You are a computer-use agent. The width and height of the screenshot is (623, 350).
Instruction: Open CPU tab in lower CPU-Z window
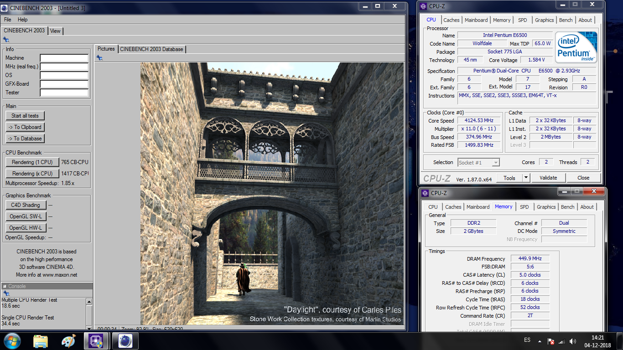coord(433,207)
